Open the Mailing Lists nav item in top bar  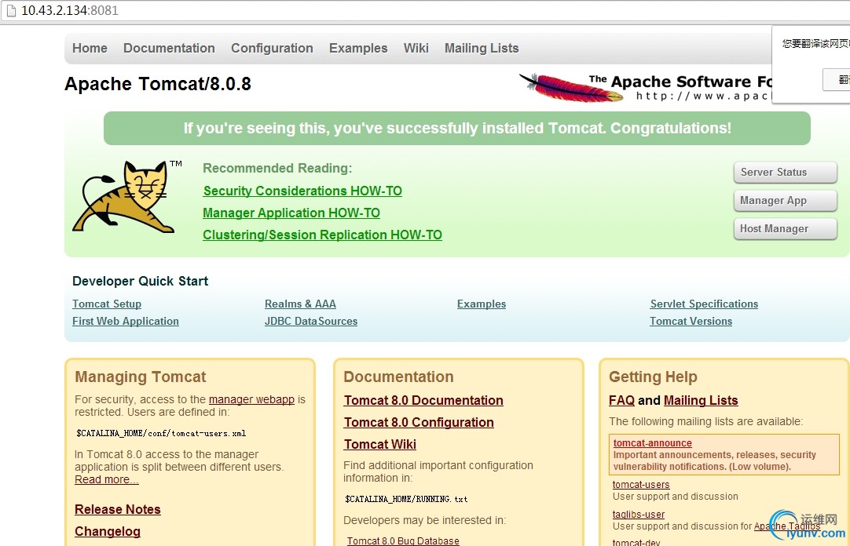coord(482,48)
